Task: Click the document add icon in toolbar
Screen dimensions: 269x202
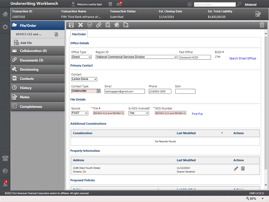Action: (x=126, y=25)
